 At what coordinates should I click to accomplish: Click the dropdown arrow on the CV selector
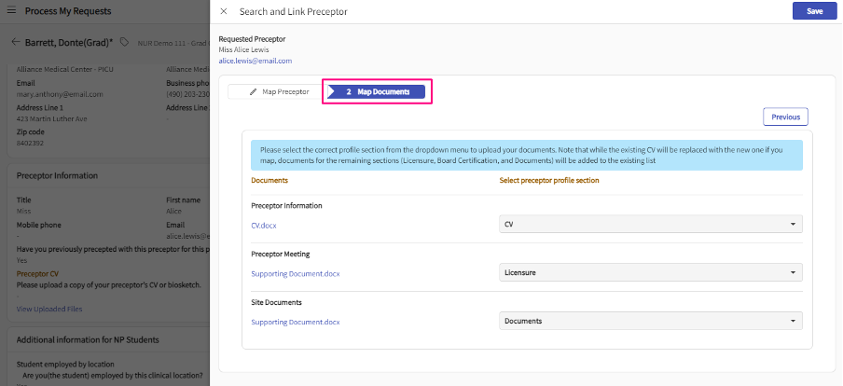(x=792, y=225)
